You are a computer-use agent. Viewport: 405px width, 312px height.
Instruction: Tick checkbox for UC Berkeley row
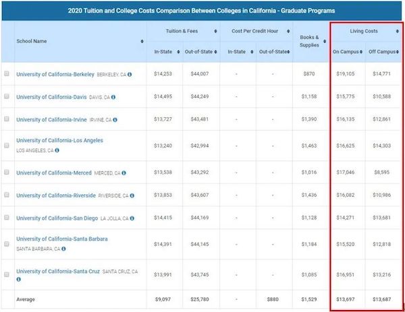[7, 73]
